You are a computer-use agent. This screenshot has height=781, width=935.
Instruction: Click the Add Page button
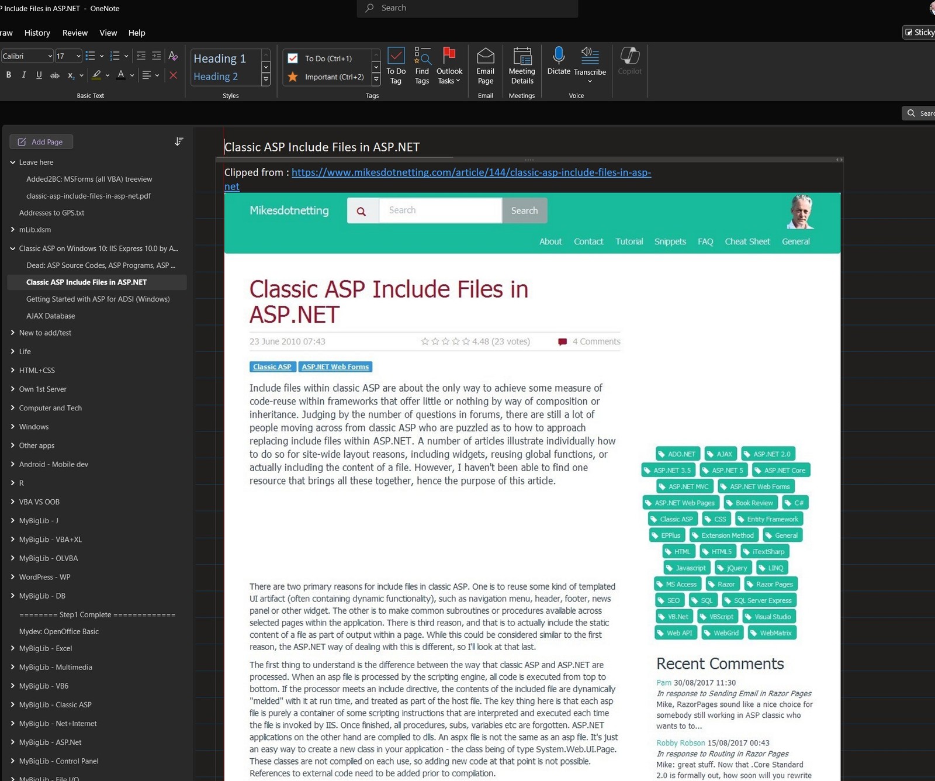click(x=41, y=141)
